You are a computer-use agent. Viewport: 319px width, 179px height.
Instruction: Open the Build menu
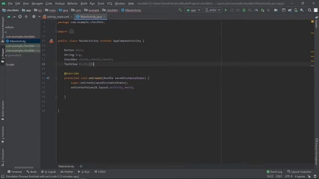tap(84, 3)
